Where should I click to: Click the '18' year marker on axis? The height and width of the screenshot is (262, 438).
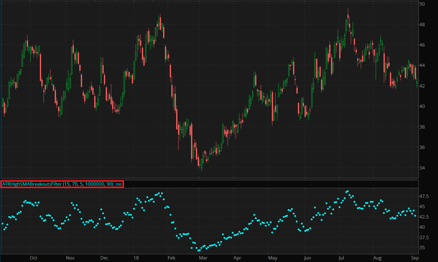point(136,257)
